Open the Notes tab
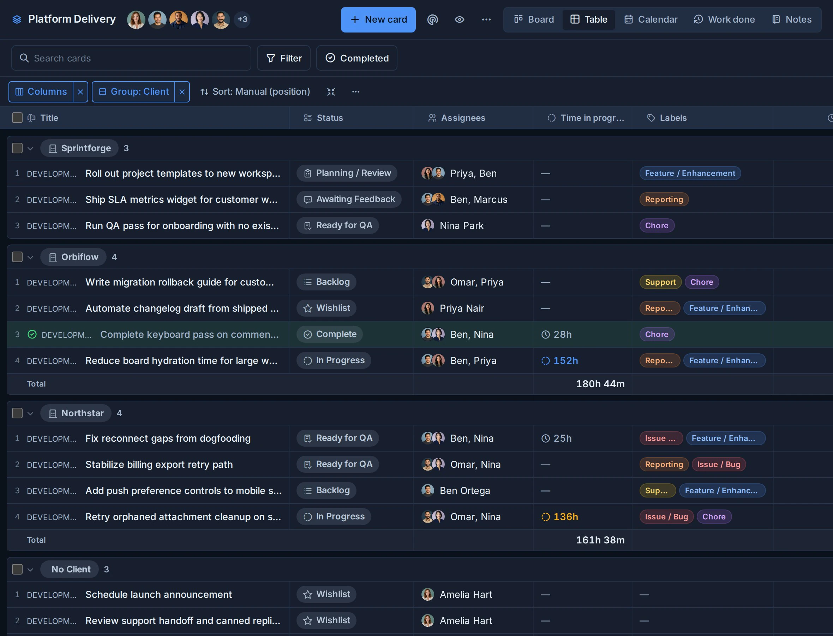 click(x=791, y=19)
